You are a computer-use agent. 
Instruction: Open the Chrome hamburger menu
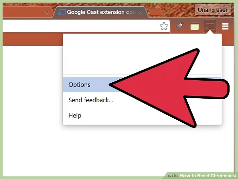225,26
